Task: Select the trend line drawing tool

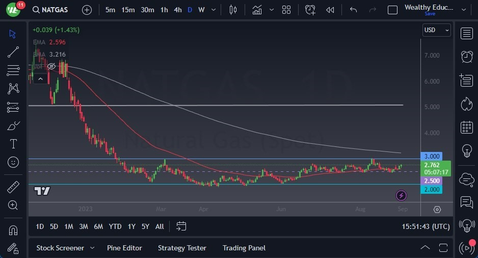Action: pos(13,52)
